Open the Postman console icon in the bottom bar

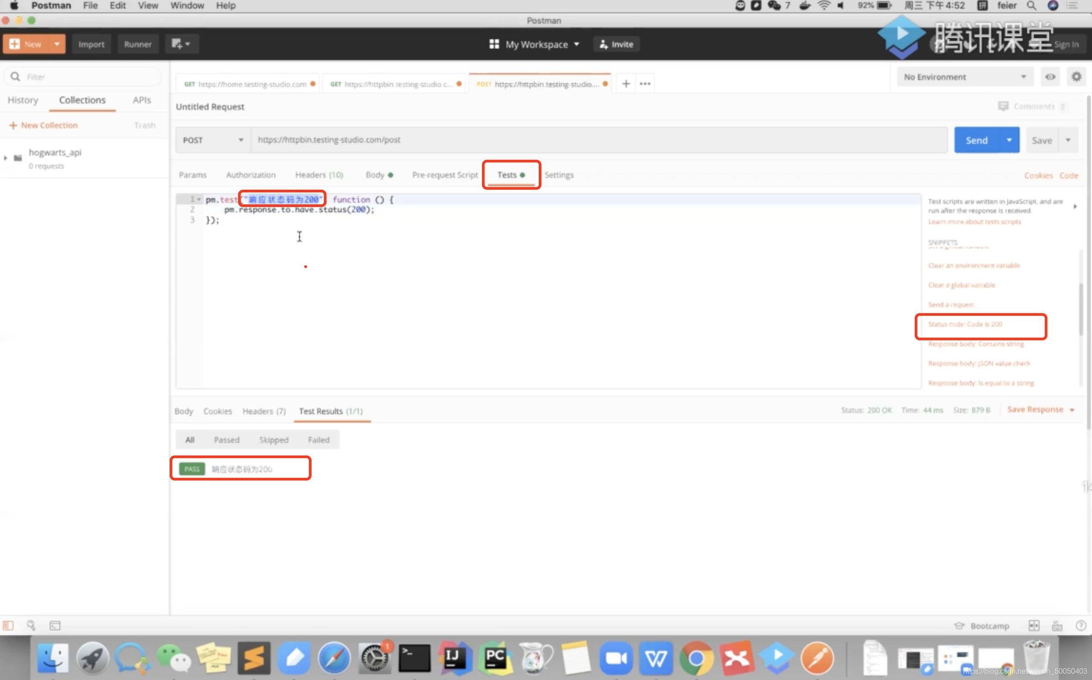coord(55,625)
